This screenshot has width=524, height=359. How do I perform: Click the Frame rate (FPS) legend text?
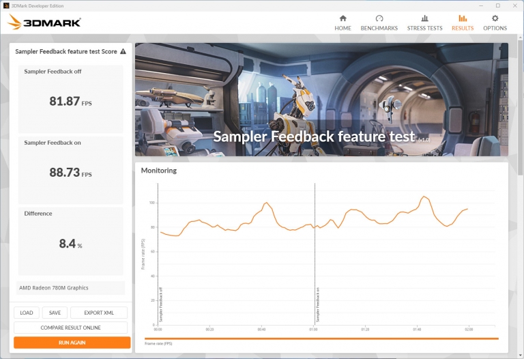point(158,343)
